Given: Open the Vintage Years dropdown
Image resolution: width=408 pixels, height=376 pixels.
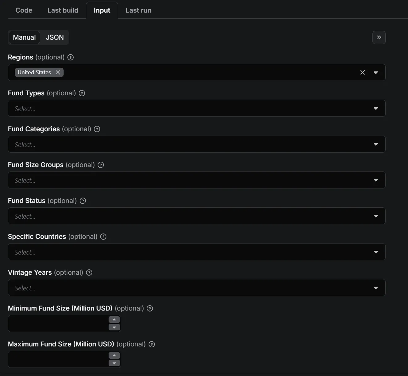Looking at the screenshot, I should click(196, 288).
